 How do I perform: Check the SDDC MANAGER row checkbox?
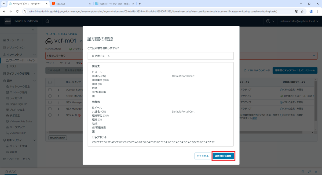click(x=50, y=96)
